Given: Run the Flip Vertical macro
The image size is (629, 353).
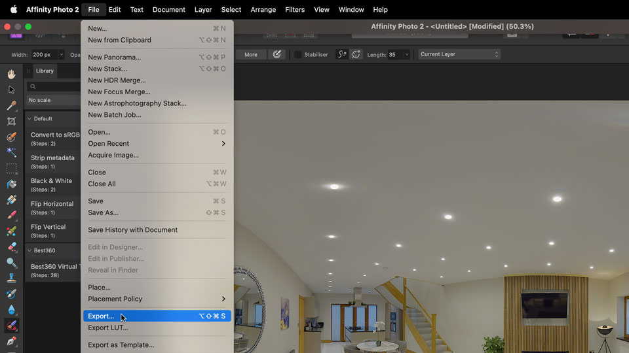Looking at the screenshot, I should pos(53,231).
